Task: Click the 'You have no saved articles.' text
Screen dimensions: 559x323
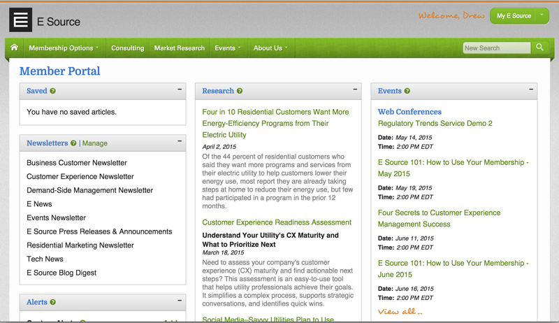Action: [x=72, y=112]
